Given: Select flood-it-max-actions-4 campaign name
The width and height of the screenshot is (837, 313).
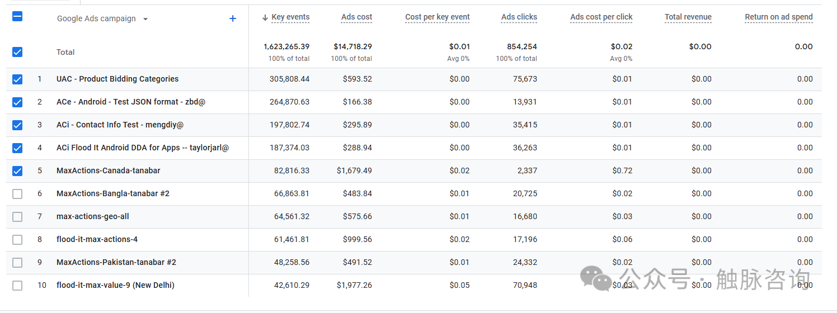Looking at the screenshot, I should [97, 239].
